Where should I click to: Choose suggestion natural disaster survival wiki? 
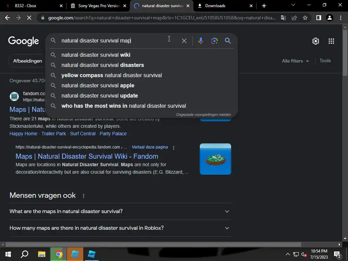point(141,55)
